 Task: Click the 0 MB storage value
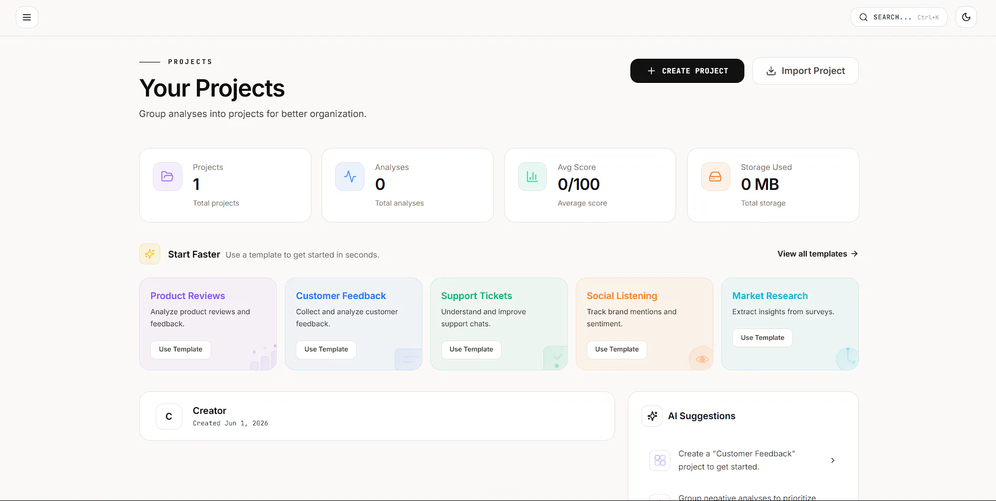[760, 185]
